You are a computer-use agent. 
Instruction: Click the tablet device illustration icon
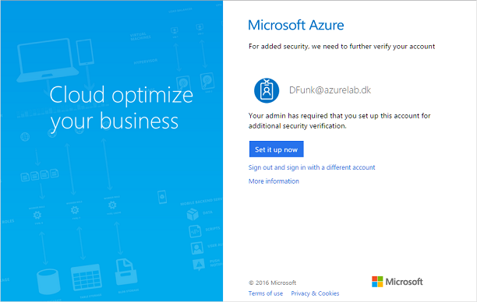[85, 52]
